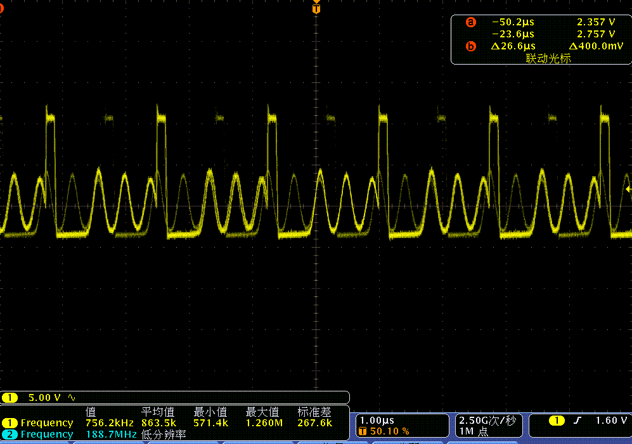The width and height of the screenshot is (632, 444).
Task: Click the 平均值 mean column header
Action: (x=158, y=412)
